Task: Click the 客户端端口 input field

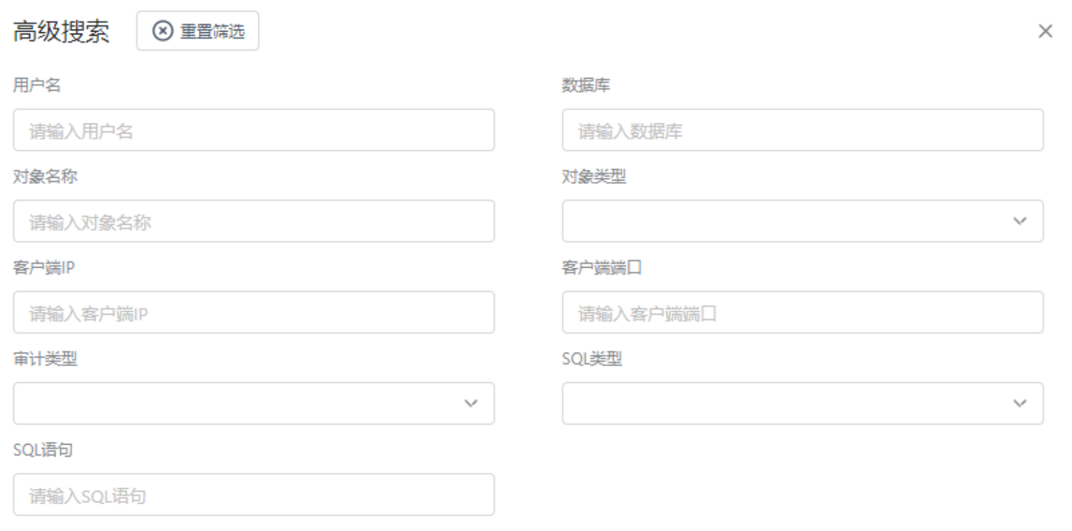Action: pos(801,312)
